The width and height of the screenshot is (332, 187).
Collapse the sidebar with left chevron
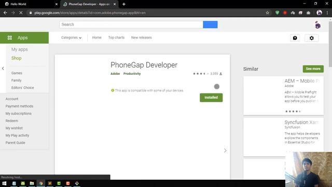[x=3, y=69]
